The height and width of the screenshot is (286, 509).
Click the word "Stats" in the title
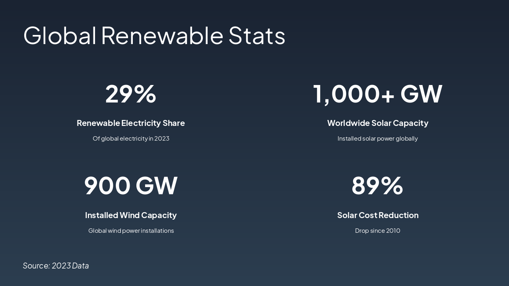coord(257,35)
